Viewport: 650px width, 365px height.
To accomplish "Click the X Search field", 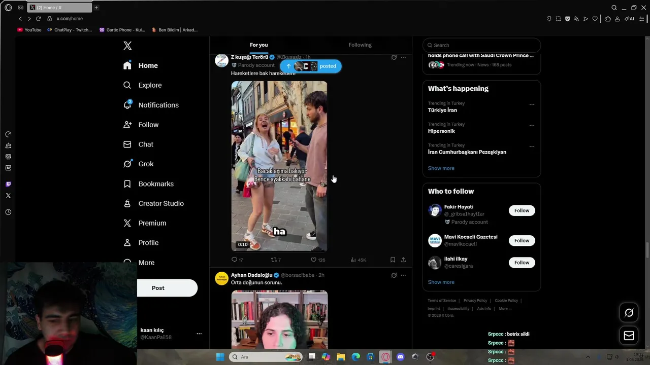I will pyautogui.click(x=481, y=45).
